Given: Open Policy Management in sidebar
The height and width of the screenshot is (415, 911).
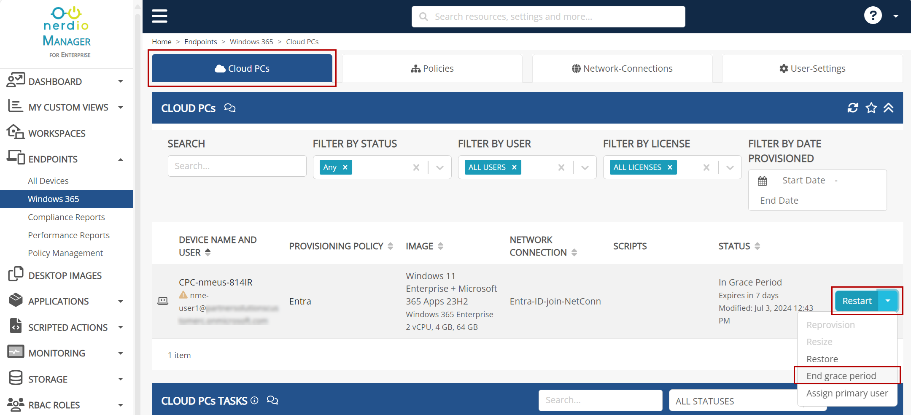Looking at the screenshot, I should pos(65,253).
